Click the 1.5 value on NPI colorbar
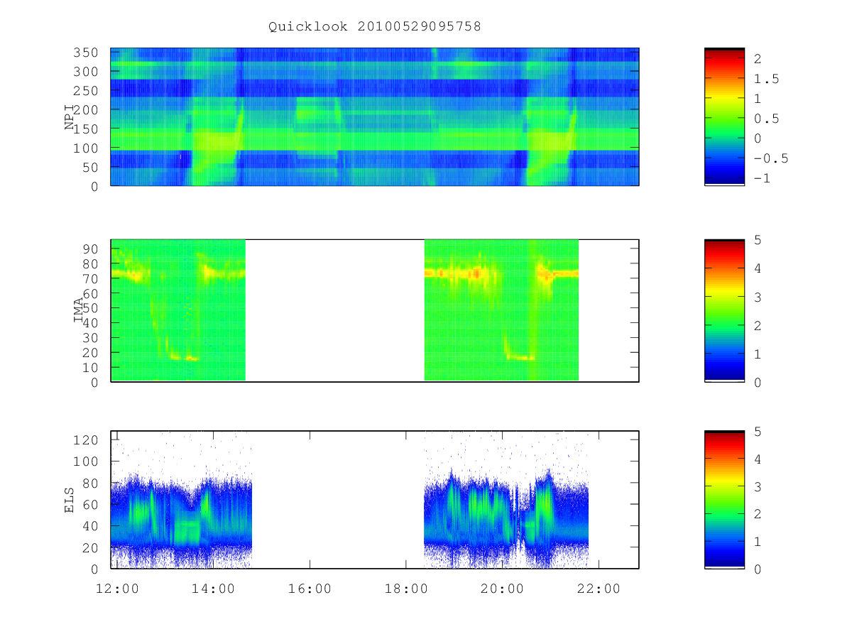The width and height of the screenshot is (852, 639). pyautogui.click(x=765, y=79)
